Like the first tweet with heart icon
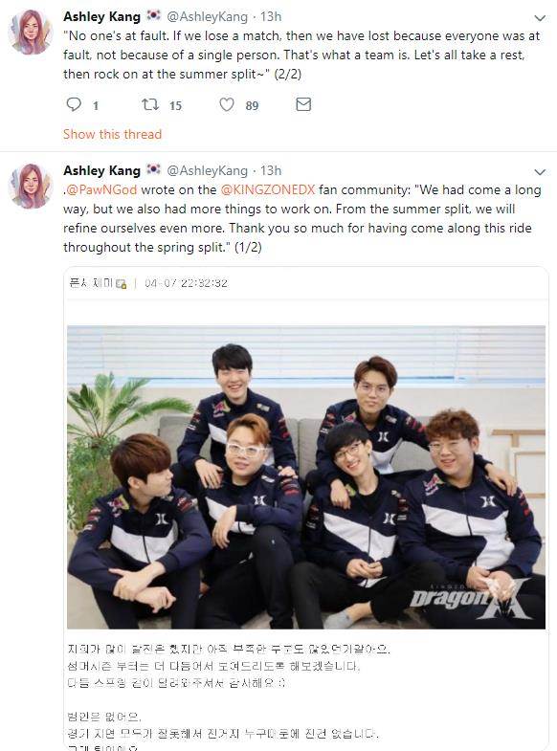 pos(227,104)
